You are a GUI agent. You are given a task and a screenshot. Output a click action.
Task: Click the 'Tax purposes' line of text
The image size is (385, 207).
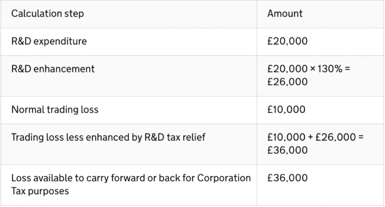point(40,191)
